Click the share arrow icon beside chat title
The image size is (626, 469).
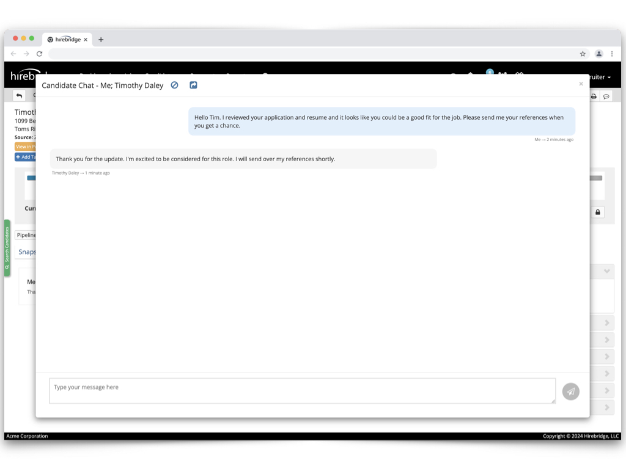(x=193, y=85)
